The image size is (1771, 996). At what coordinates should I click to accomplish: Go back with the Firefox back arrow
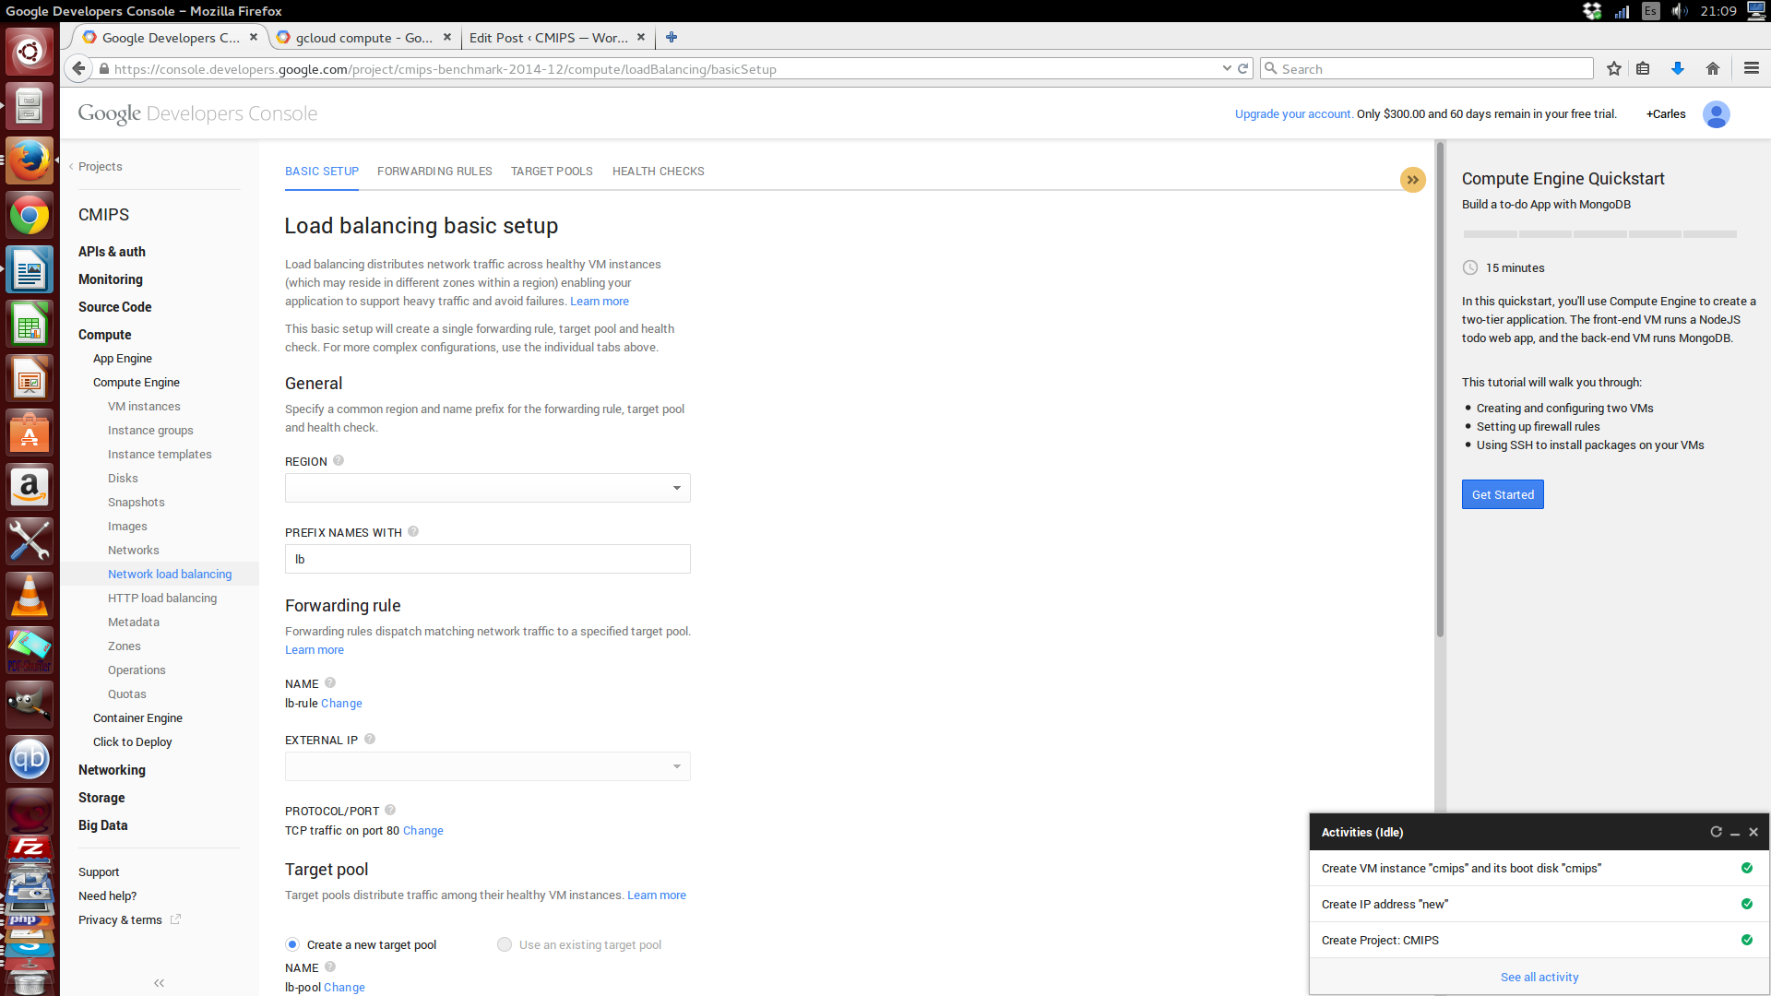coord(78,68)
